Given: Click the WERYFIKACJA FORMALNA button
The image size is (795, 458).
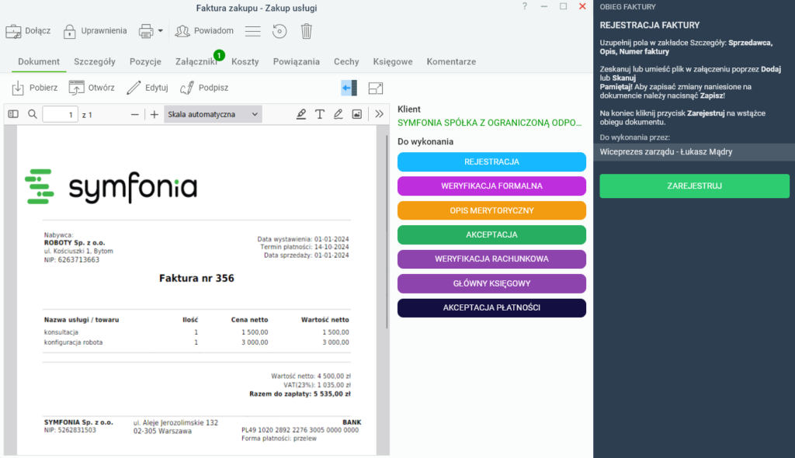Looking at the screenshot, I should pos(491,186).
